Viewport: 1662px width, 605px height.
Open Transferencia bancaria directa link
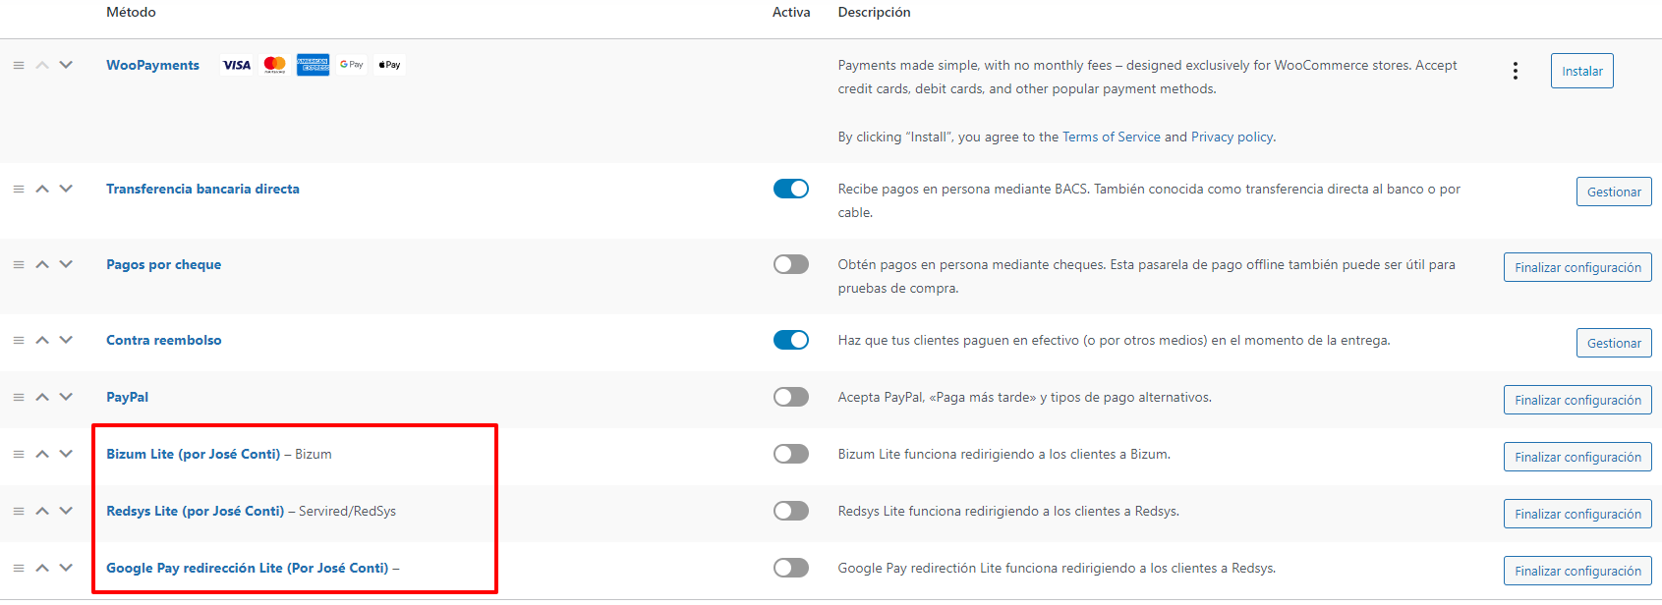tap(202, 189)
